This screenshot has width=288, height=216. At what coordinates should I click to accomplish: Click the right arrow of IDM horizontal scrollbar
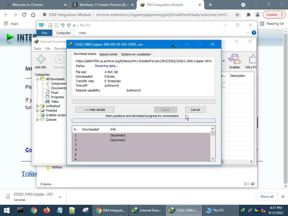point(251,162)
